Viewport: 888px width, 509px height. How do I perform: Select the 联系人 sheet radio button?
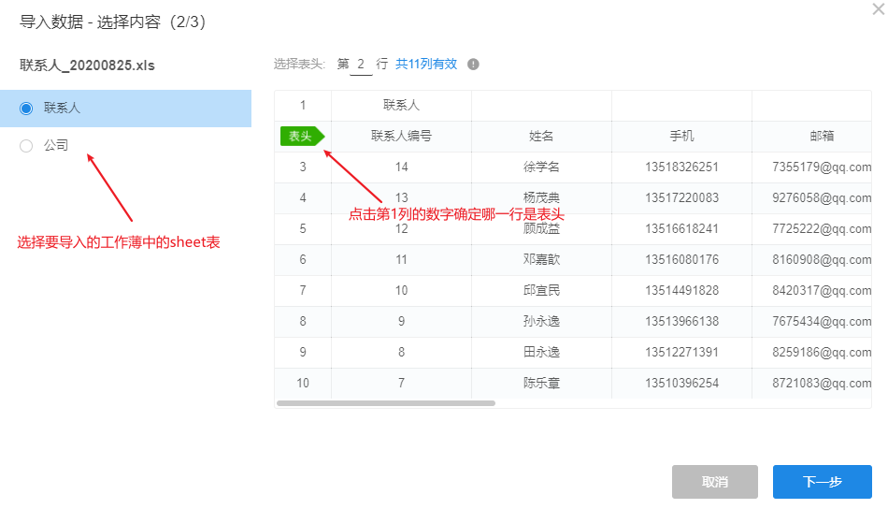26,109
